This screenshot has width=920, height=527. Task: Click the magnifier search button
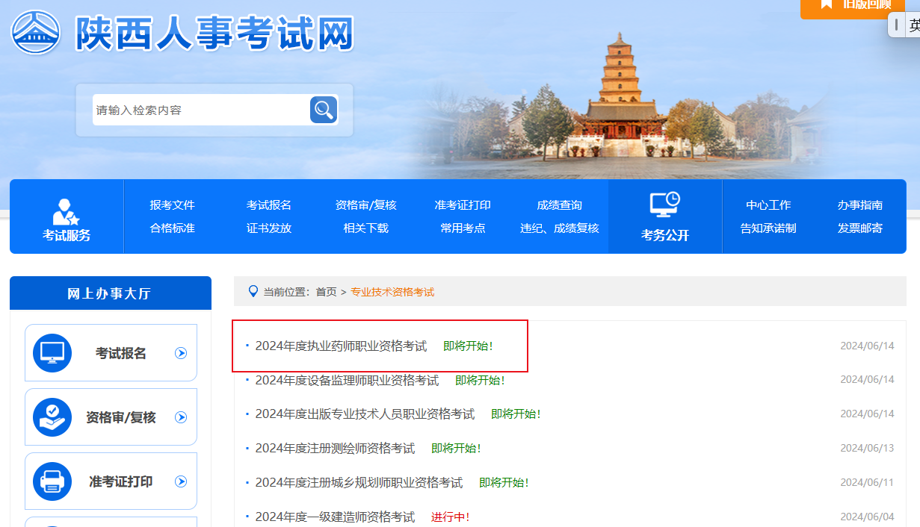pos(324,110)
